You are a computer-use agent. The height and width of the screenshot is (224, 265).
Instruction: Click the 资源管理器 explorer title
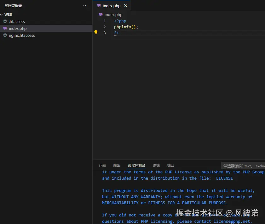click(13, 6)
